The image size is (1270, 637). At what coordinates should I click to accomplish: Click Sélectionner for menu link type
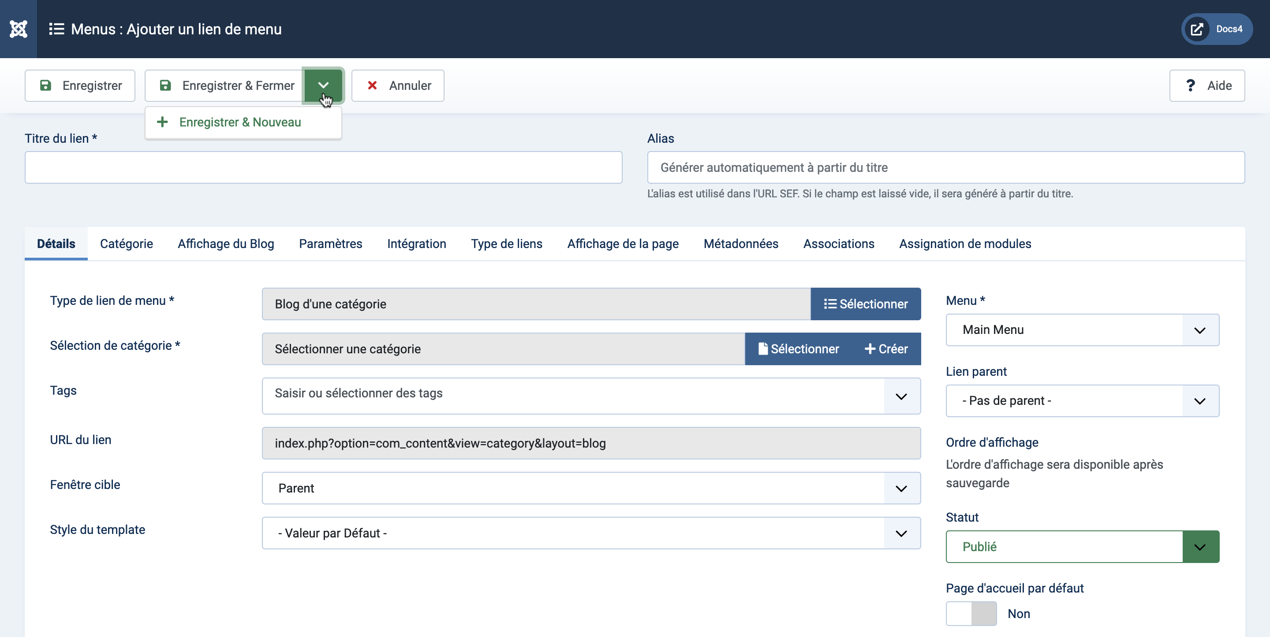[866, 304]
